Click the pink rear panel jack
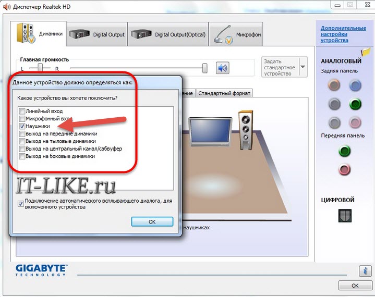The image size is (375, 297). pyautogui.click(x=355, y=122)
